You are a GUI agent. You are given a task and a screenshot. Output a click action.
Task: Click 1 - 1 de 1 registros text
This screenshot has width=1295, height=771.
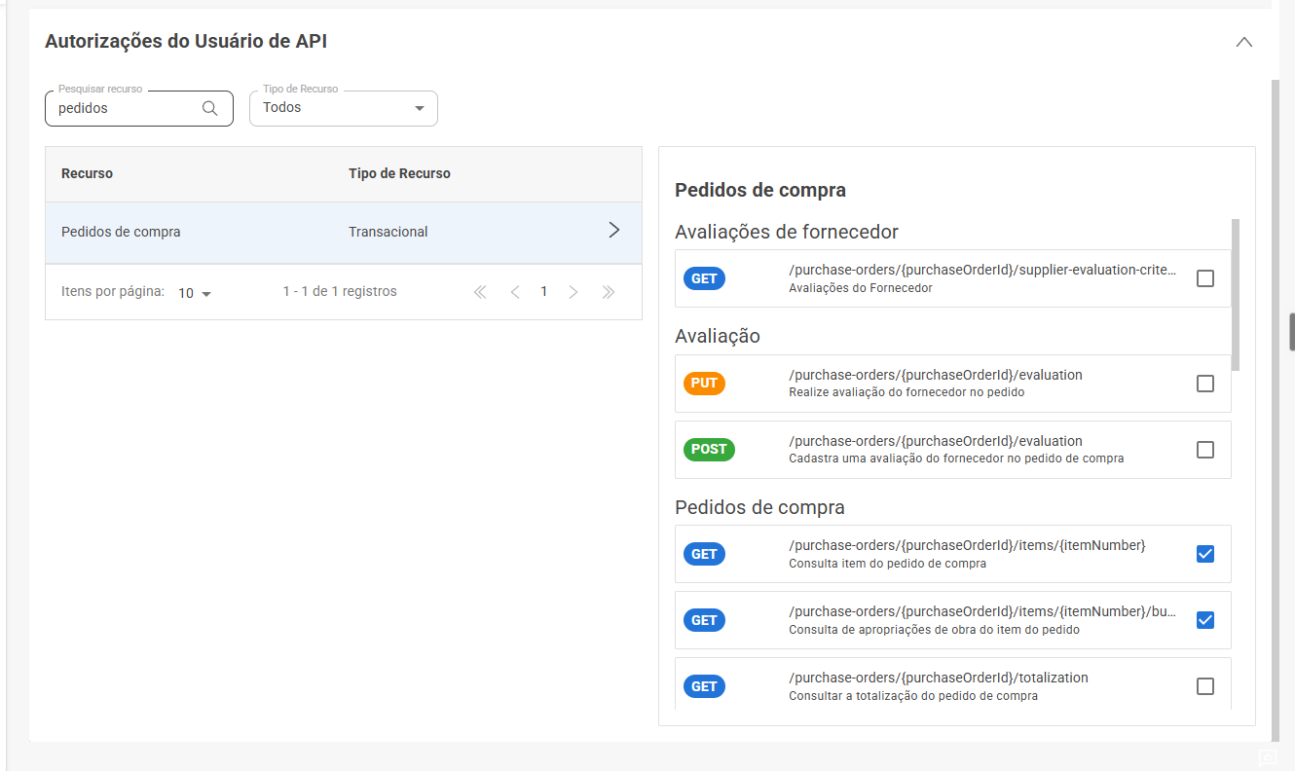click(340, 292)
